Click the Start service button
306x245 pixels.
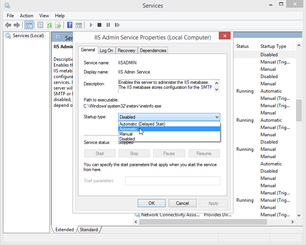(100, 154)
